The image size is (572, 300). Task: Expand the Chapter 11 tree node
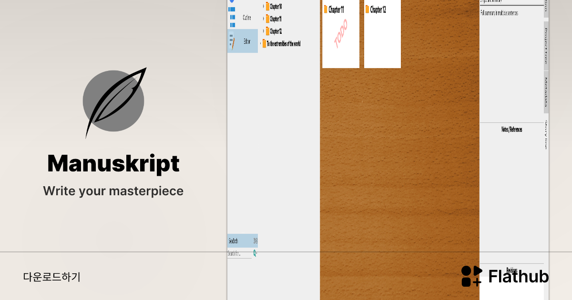click(x=263, y=19)
